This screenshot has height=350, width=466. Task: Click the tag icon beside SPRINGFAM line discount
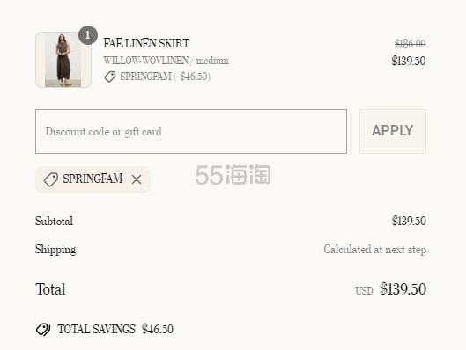point(109,77)
